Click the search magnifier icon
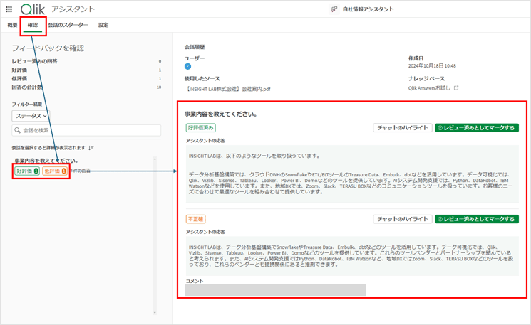Viewport: 531px width, 325px height. [17, 130]
